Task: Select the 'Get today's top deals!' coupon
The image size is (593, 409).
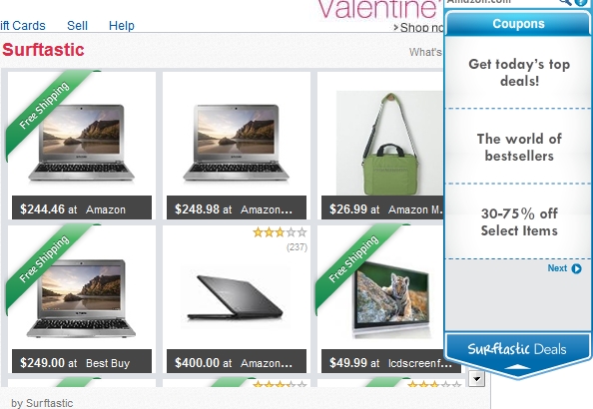Action: click(x=518, y=72)
